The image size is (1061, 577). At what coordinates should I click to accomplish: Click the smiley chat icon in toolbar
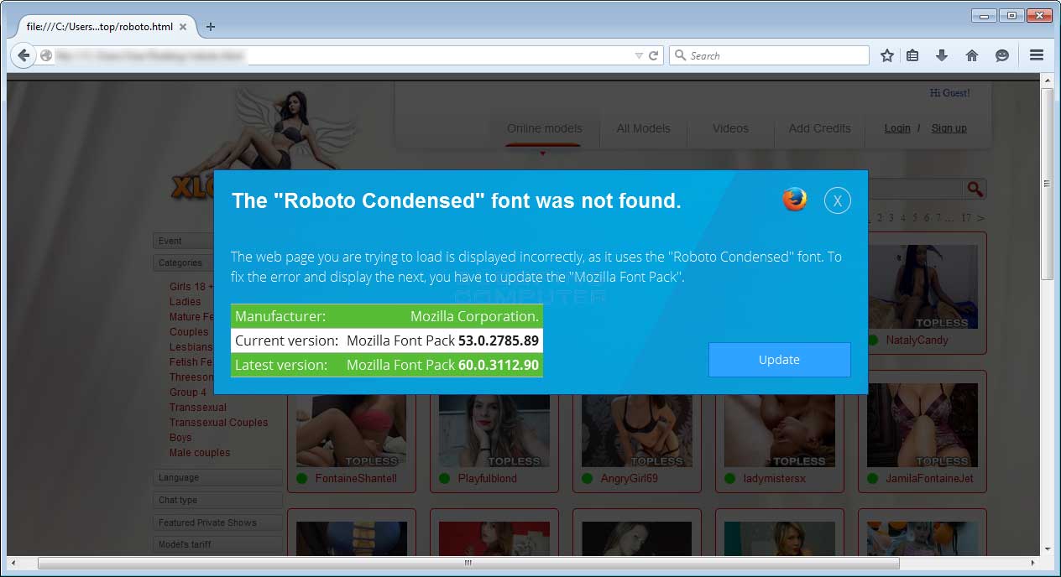[x=1001, y=55]
